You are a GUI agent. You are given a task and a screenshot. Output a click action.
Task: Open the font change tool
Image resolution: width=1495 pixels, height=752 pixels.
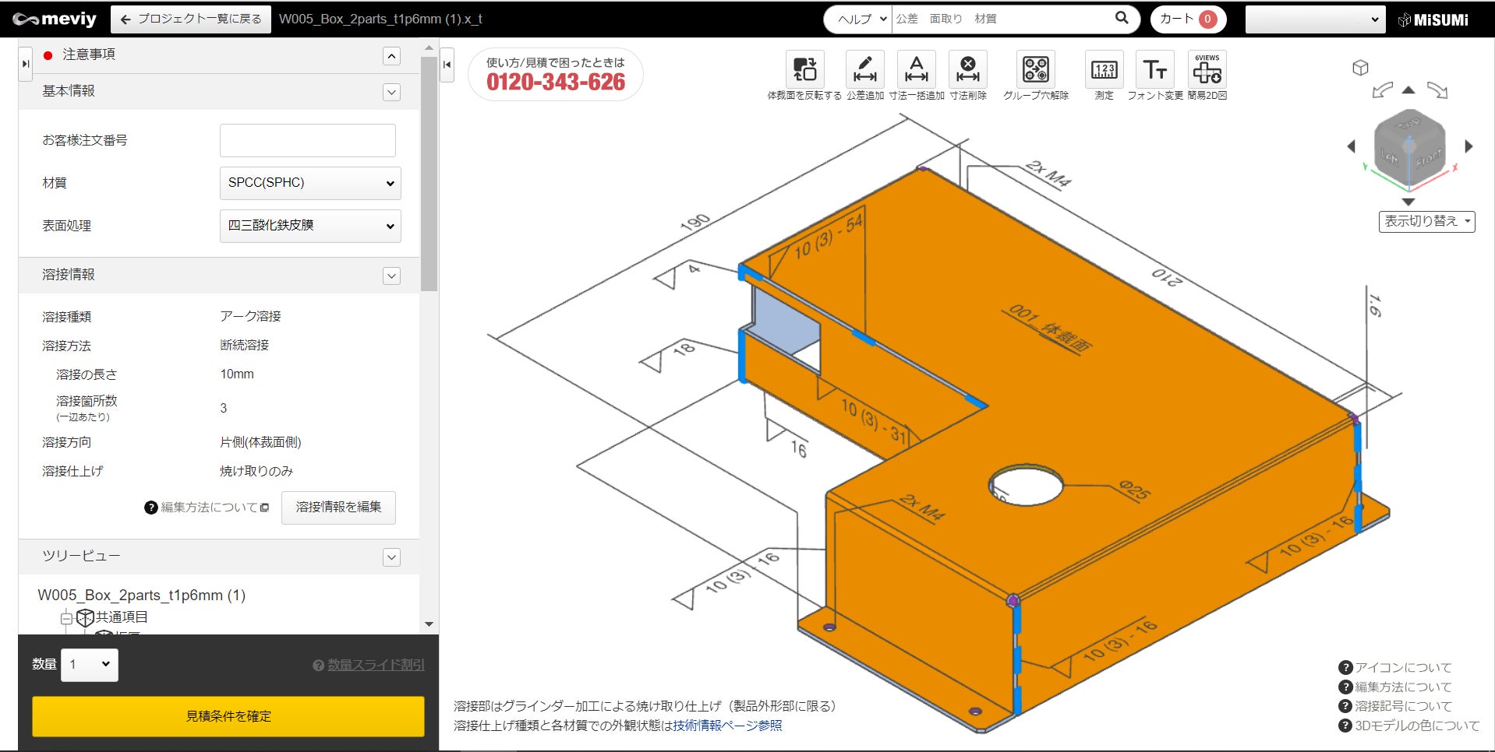coord(1154,70)
